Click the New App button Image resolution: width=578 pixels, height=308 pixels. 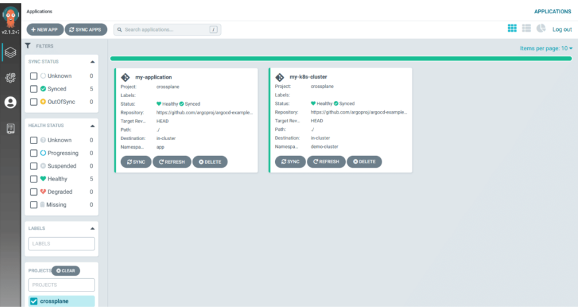[44, 29]
